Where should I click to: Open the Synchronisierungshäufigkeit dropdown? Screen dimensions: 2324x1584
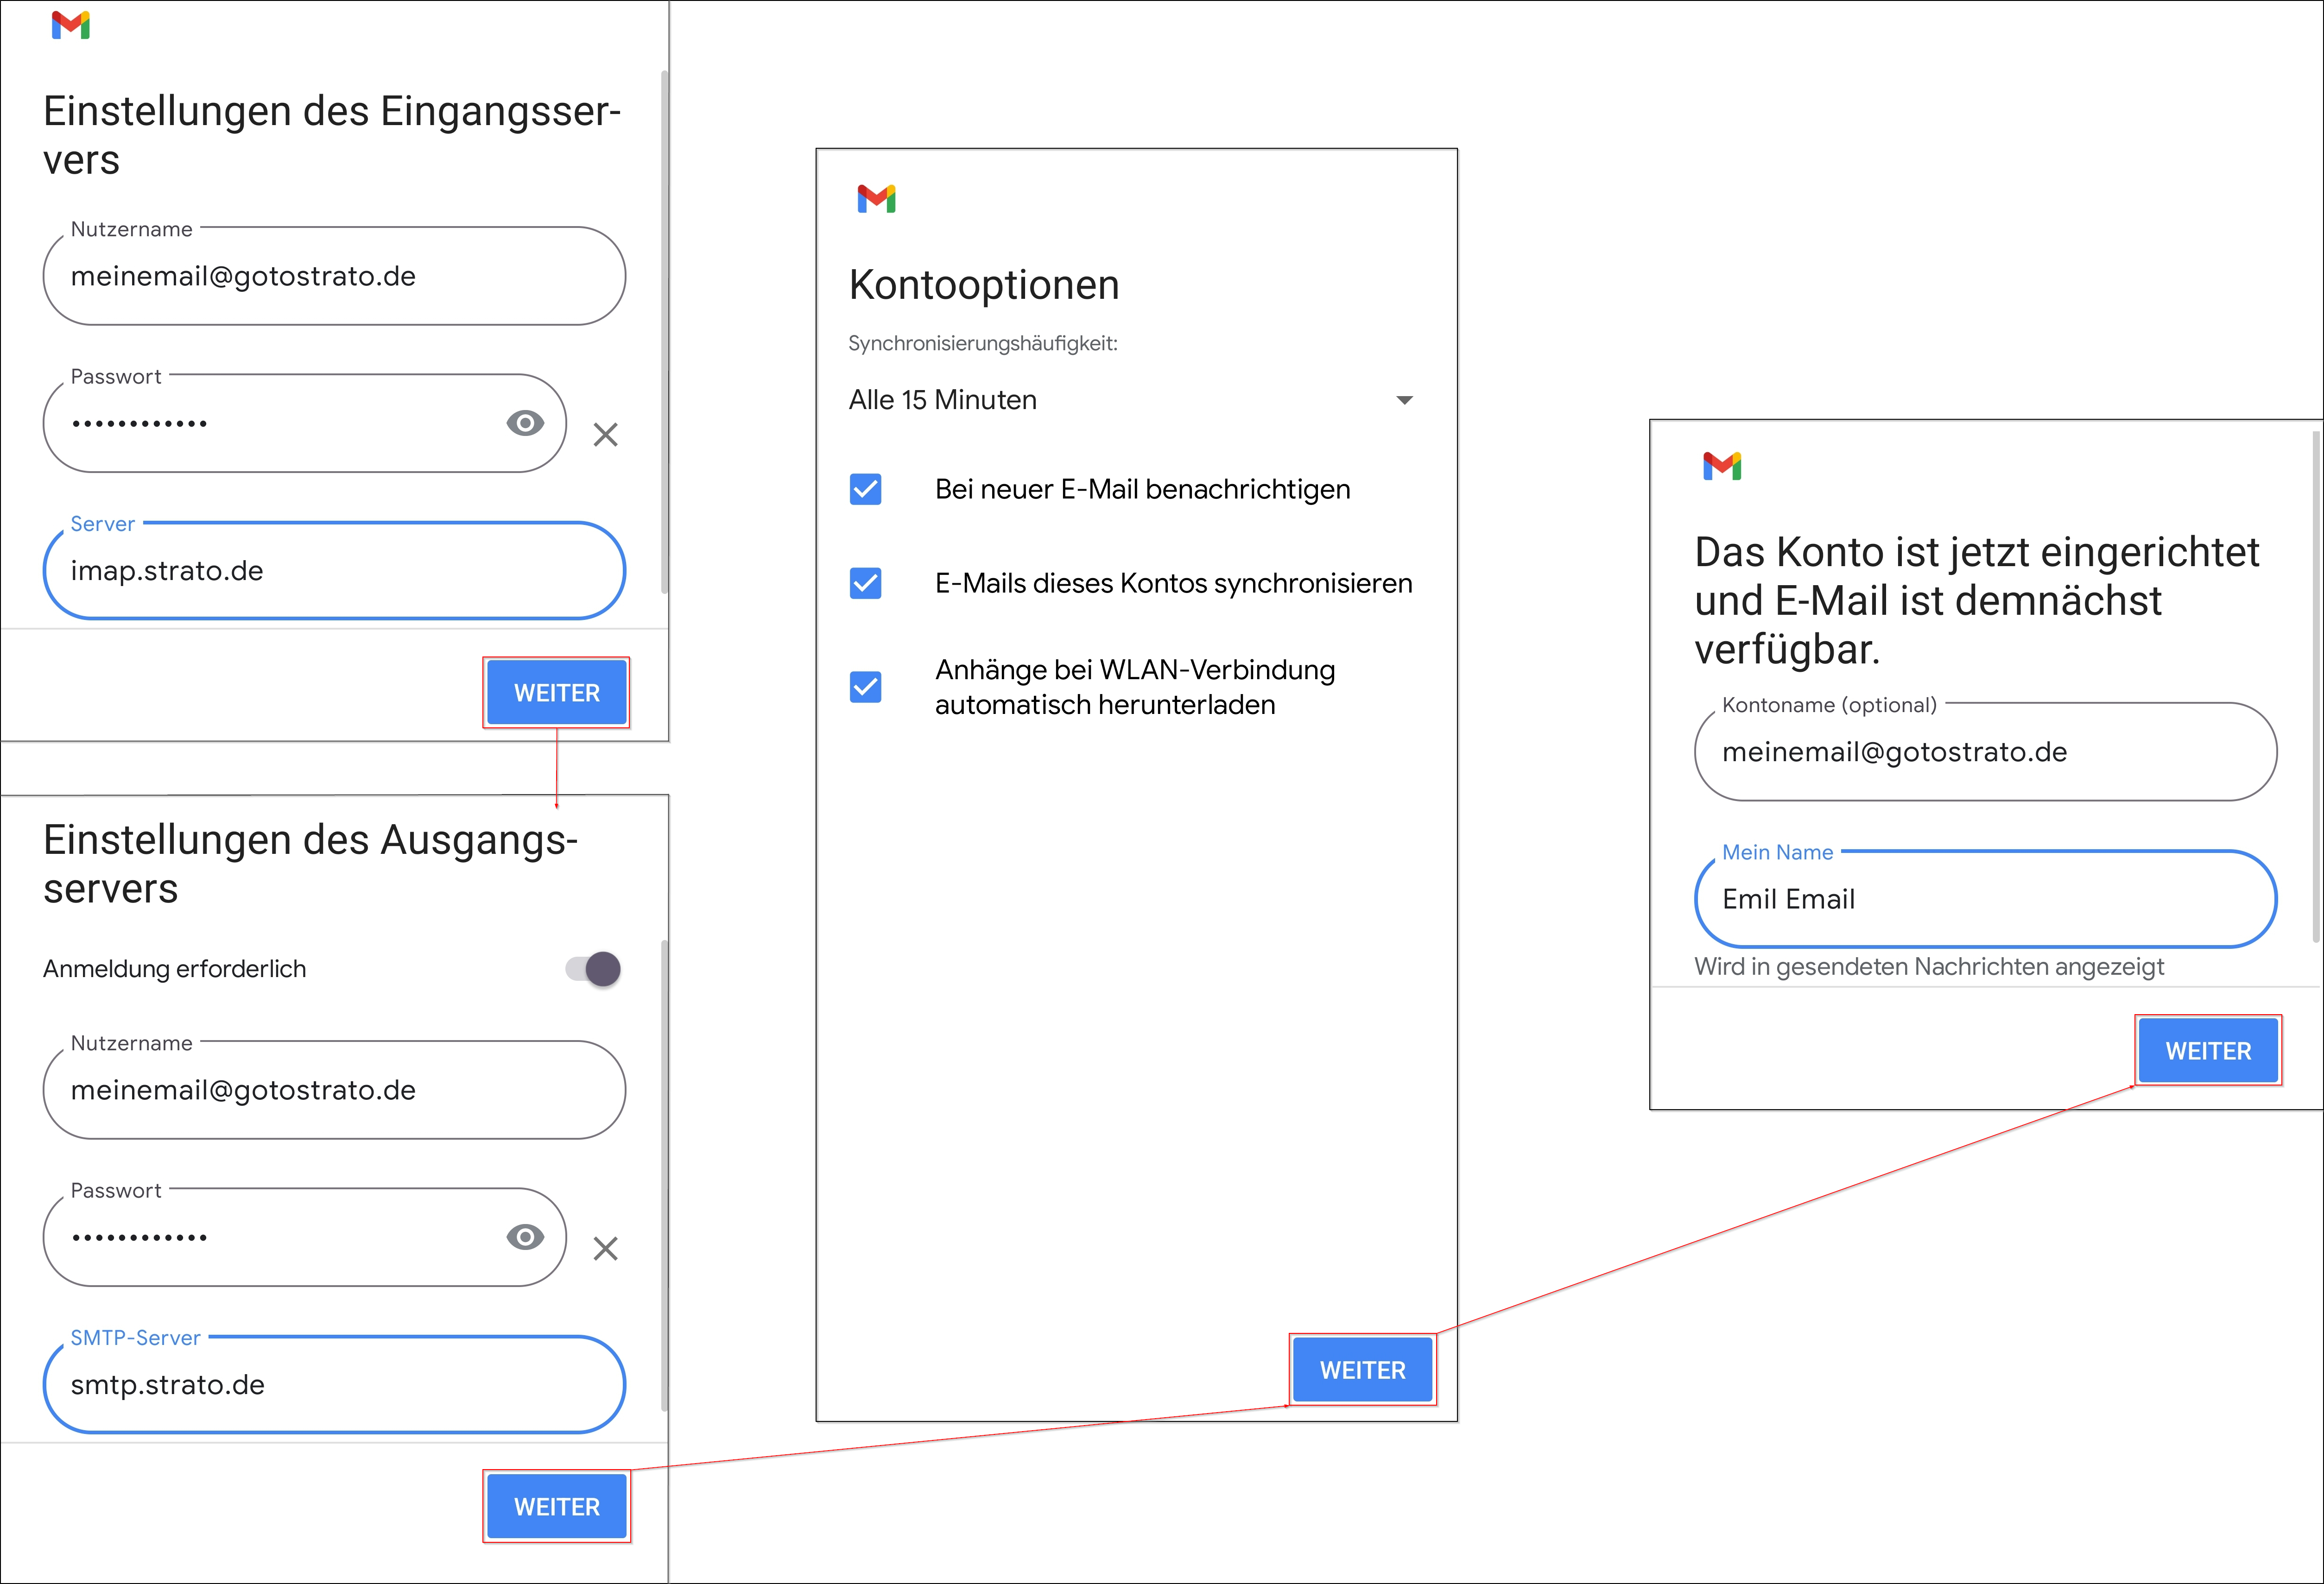pyautogui.click(x=1404, y=399)
